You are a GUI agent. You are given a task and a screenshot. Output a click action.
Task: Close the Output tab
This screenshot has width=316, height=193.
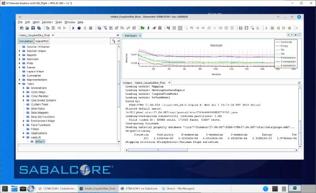pos(169,83)
